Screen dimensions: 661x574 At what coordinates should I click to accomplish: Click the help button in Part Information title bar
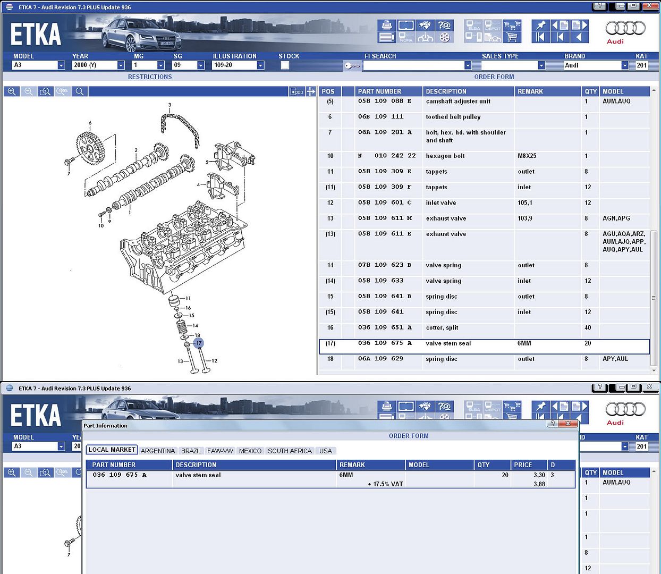552,423
